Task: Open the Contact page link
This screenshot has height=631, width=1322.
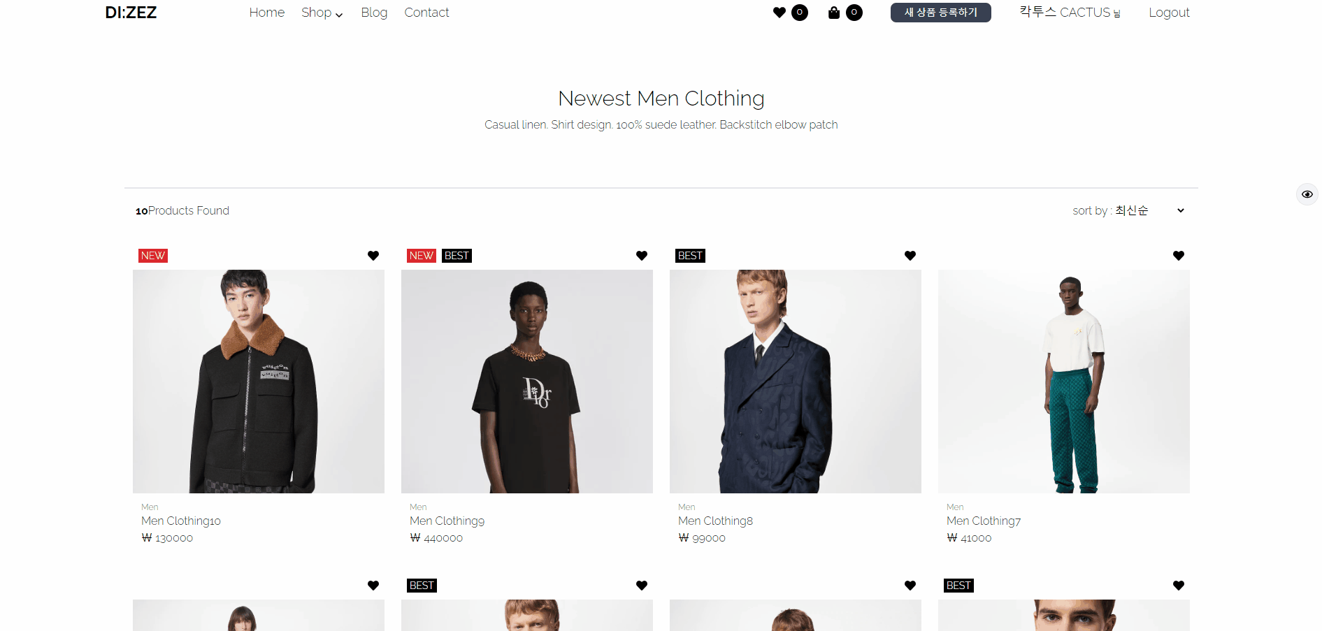Action: [x=426, y=13]
